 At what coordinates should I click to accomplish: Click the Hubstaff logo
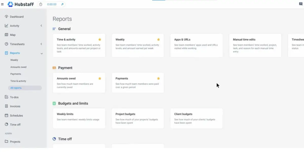[x=21, y=4]
